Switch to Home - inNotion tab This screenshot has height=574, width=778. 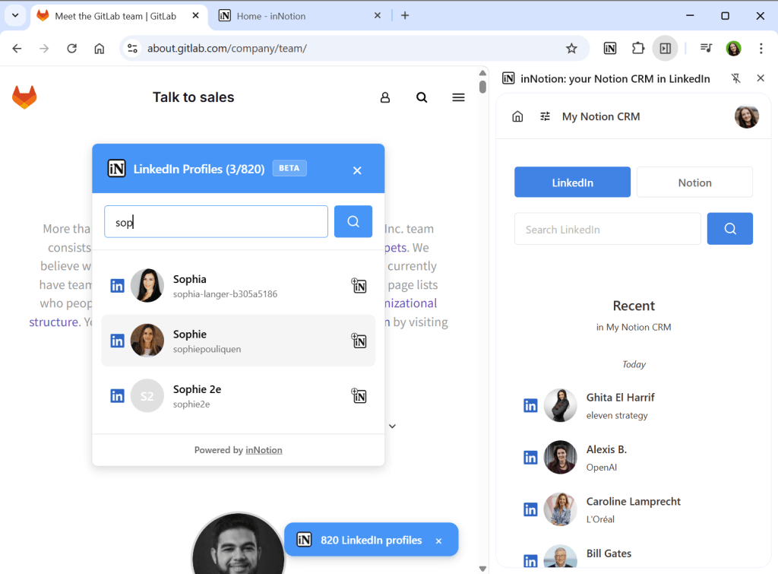(271, 16)
